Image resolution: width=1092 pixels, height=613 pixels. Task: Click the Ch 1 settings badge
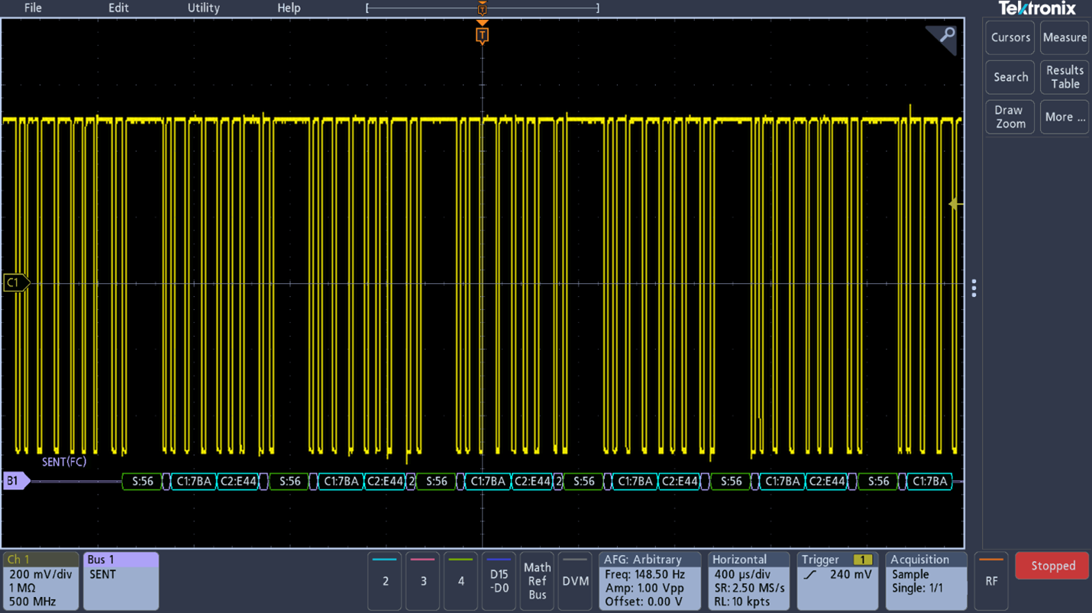click(40, 581)
